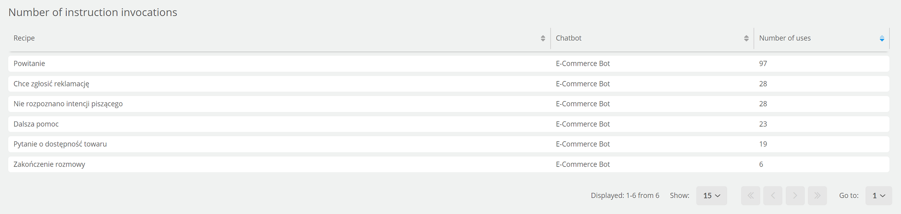This screenshot has width=901, height=214.
Task: Open the Go to page dropdown
Action: [878, 195]
